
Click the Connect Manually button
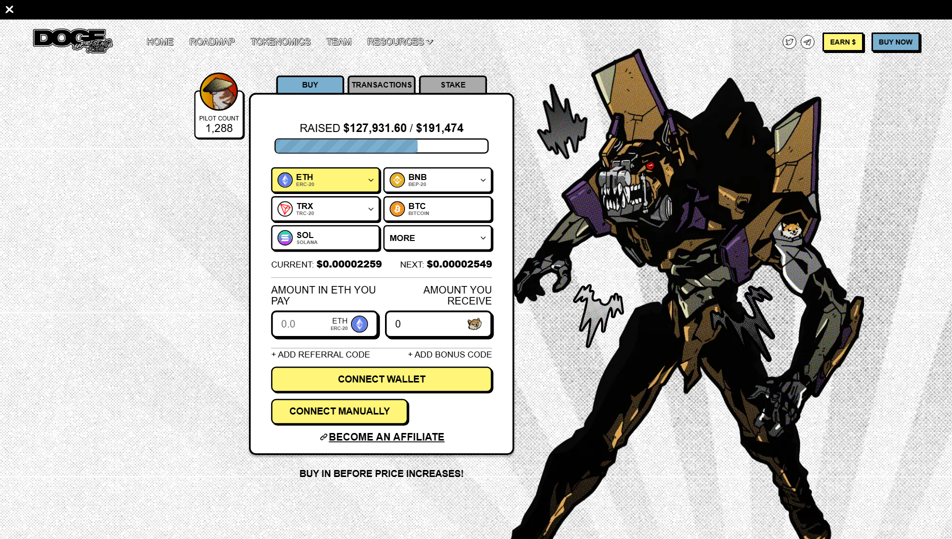339,411
